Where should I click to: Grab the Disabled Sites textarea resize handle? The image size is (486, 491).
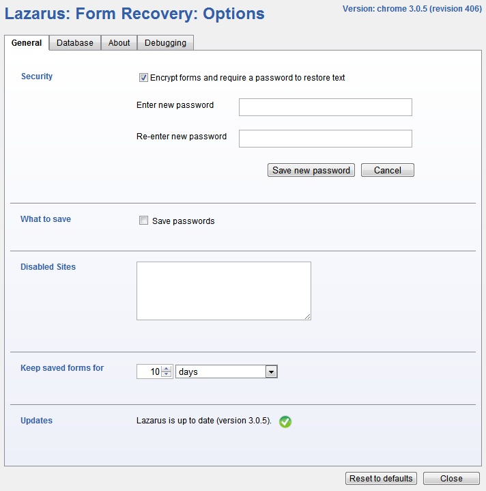click(307, 316)
